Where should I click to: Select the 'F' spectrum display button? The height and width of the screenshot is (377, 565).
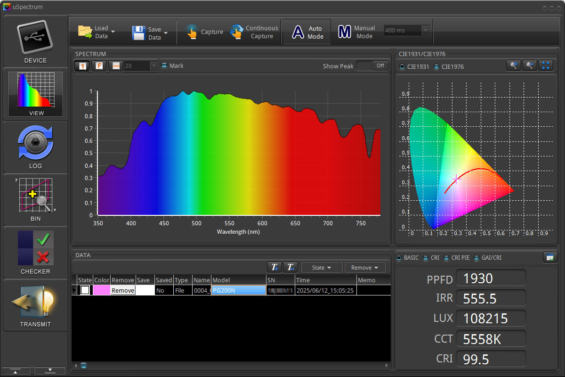99,66
